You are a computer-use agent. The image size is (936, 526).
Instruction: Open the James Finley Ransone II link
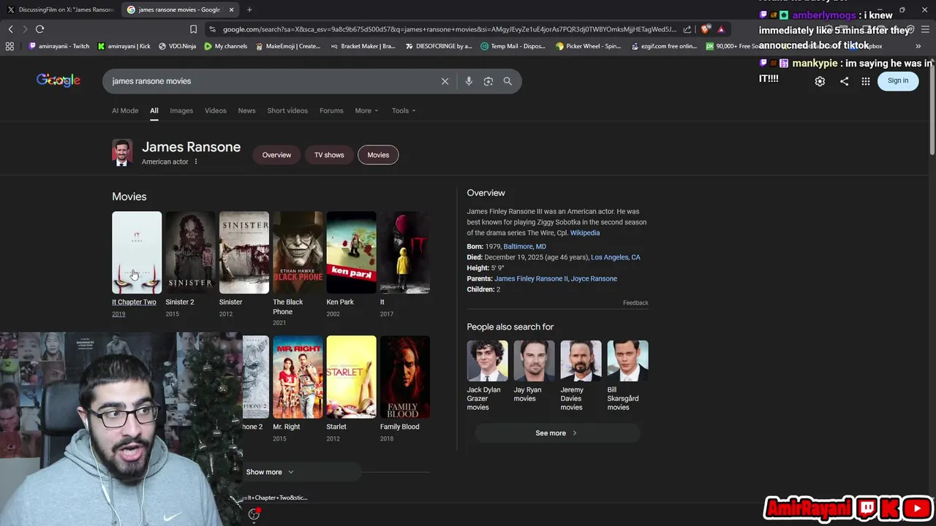tap(531, 278)
